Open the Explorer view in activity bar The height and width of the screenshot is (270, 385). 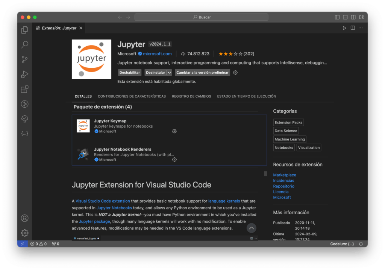point(25,30)
